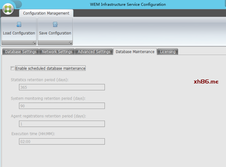
Task: Click the 'Enable scheduled database maintenance' label text
Action: (51, 68)
